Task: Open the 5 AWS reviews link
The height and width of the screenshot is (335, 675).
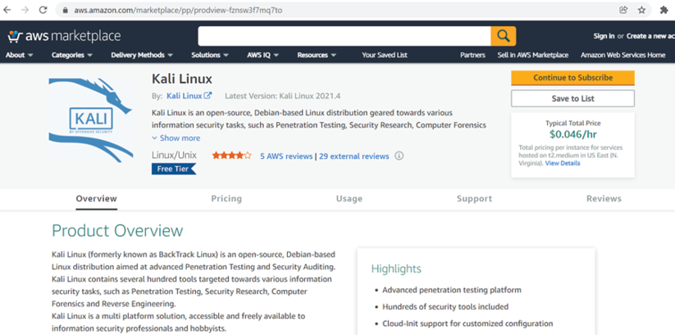Action: (286, 156)
